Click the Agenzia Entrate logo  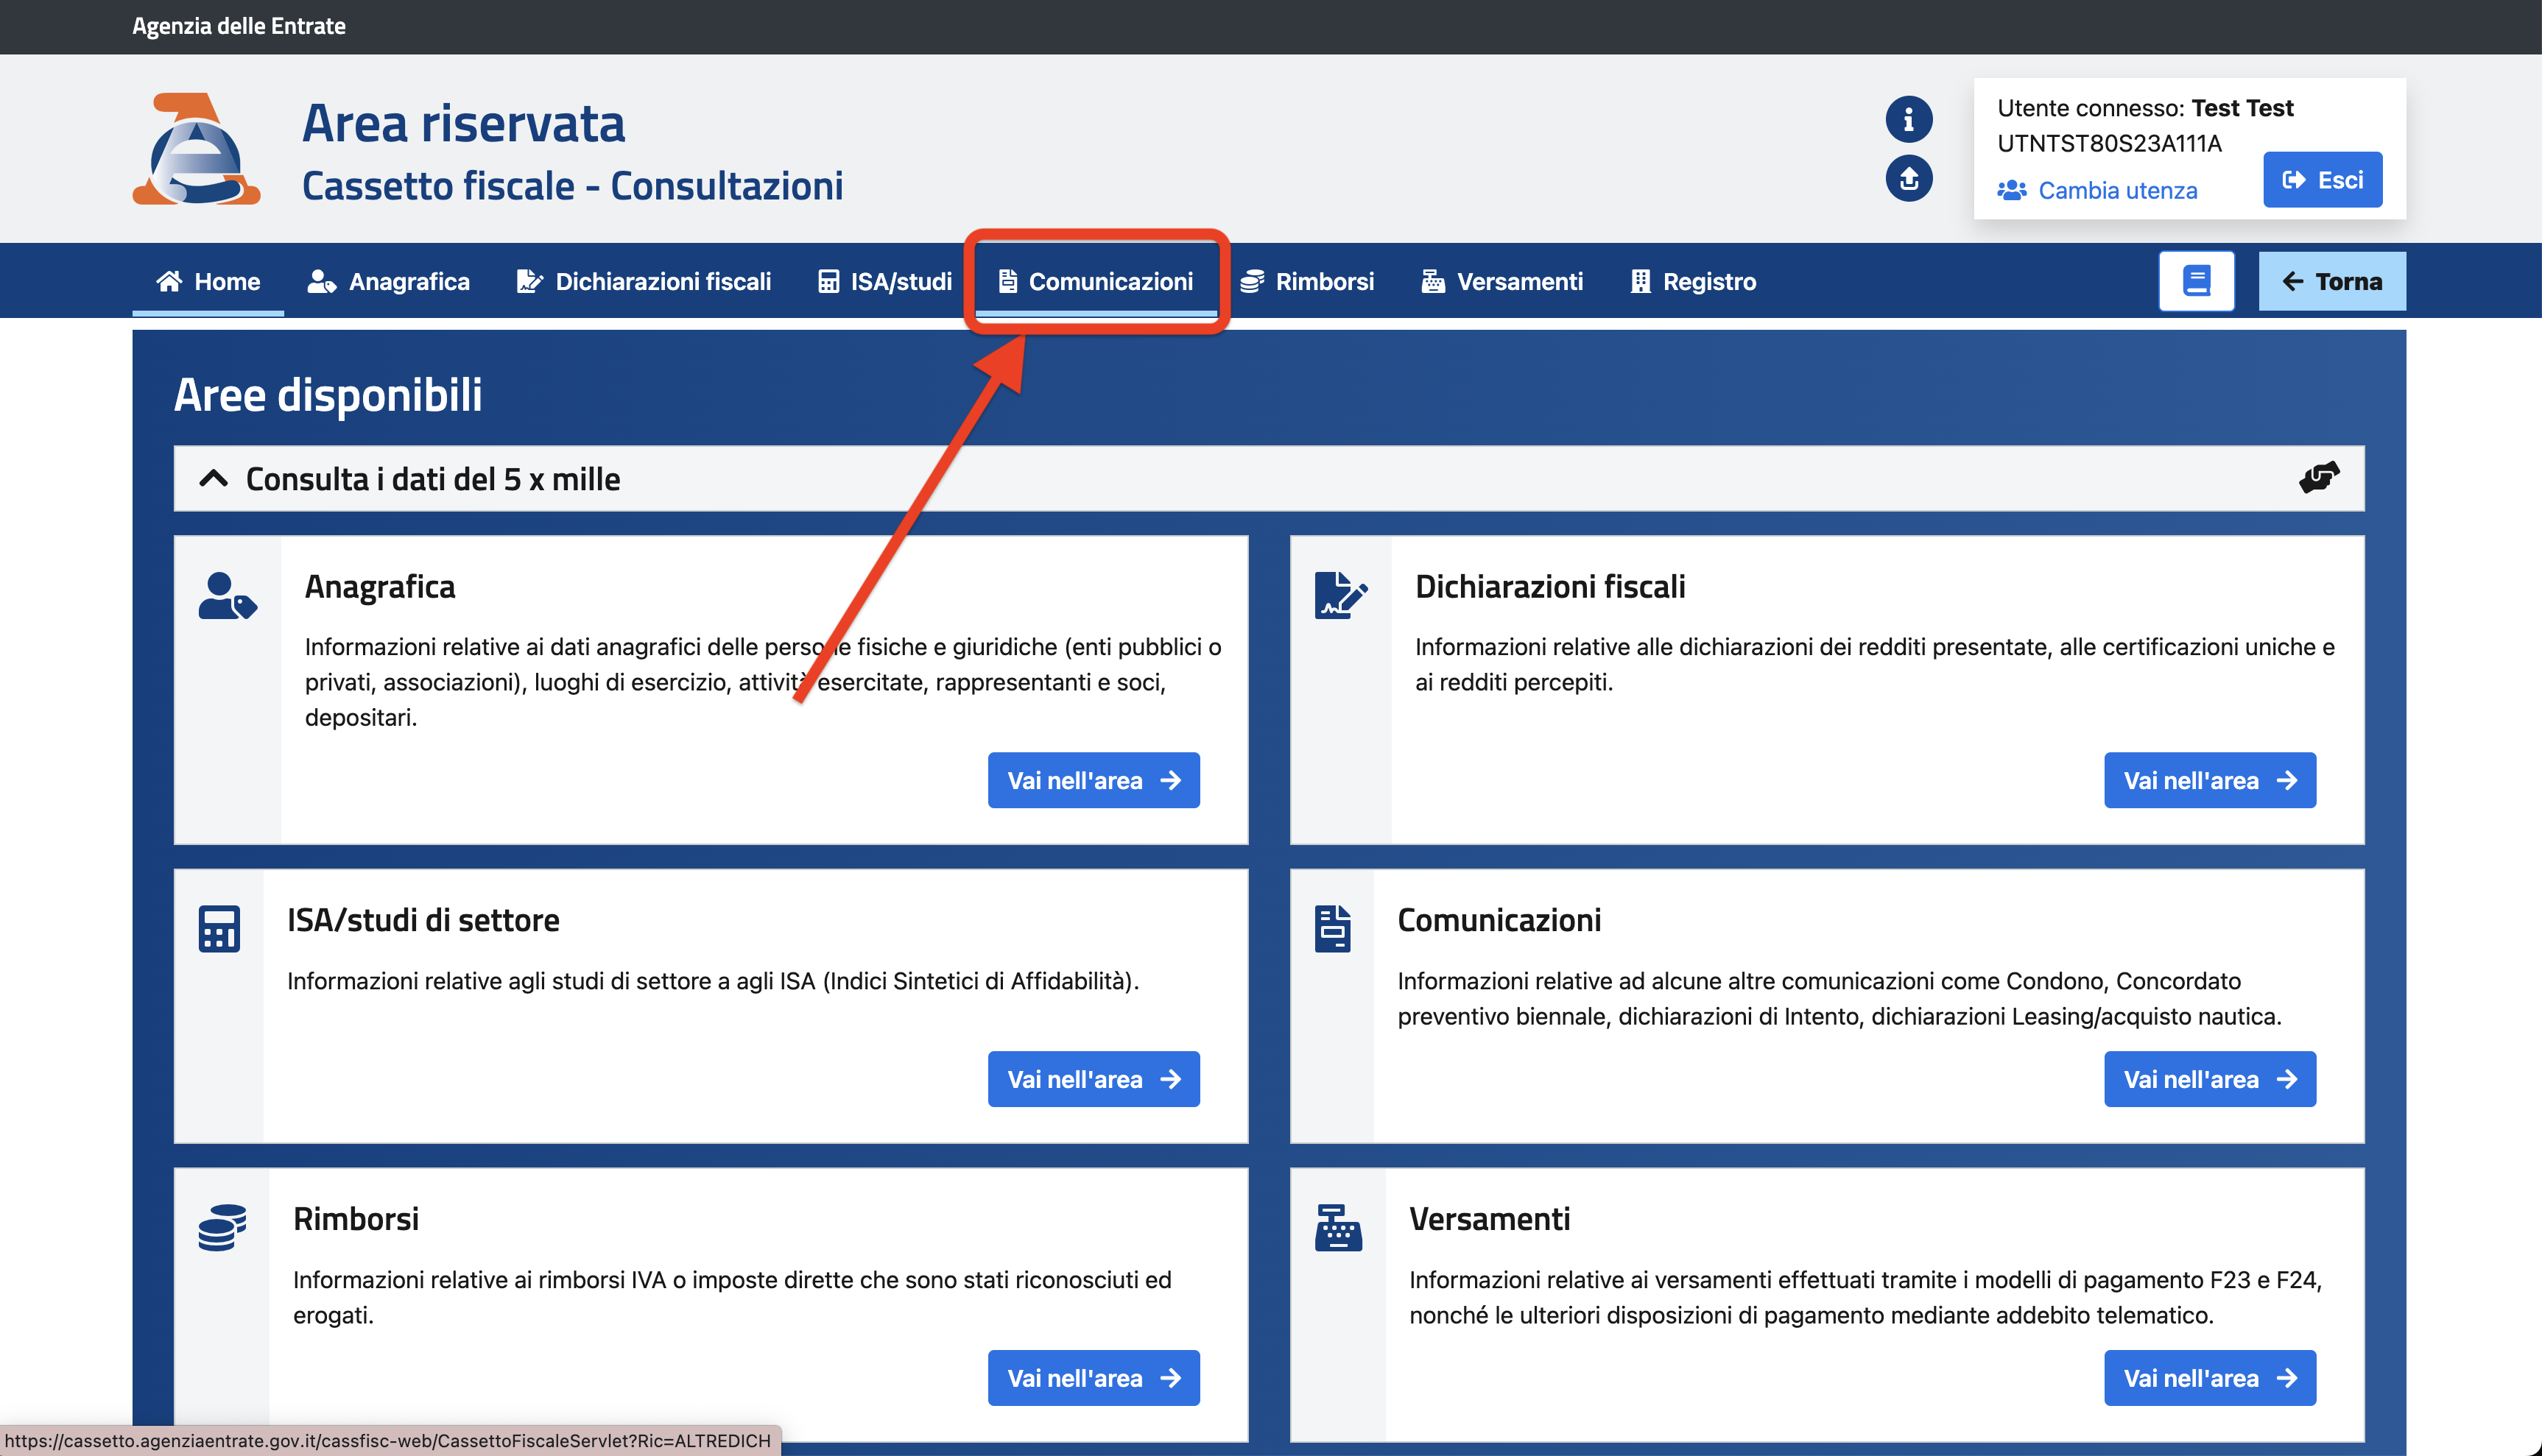pyautogui.click(x=197, y=150)
